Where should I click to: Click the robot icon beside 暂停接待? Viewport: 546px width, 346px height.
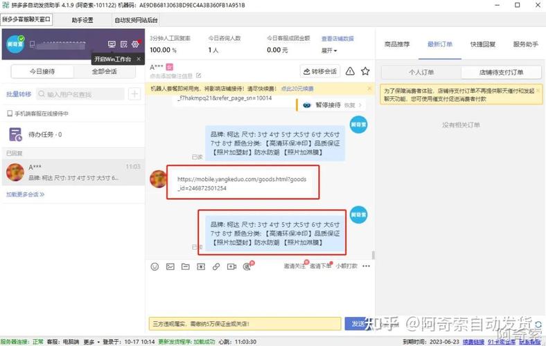(x=307, y=105)
